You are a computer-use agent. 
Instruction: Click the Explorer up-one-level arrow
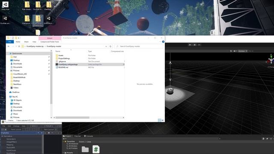click(x=19, y=46)
